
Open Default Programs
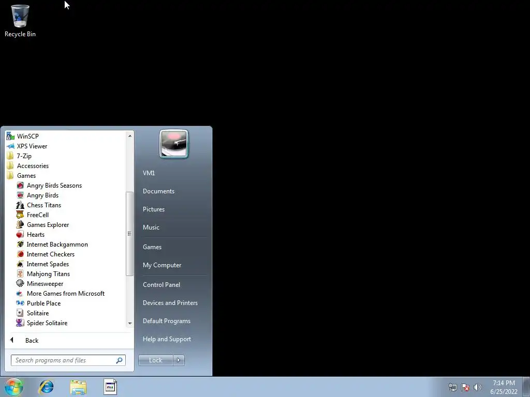[x=167, y=321]
